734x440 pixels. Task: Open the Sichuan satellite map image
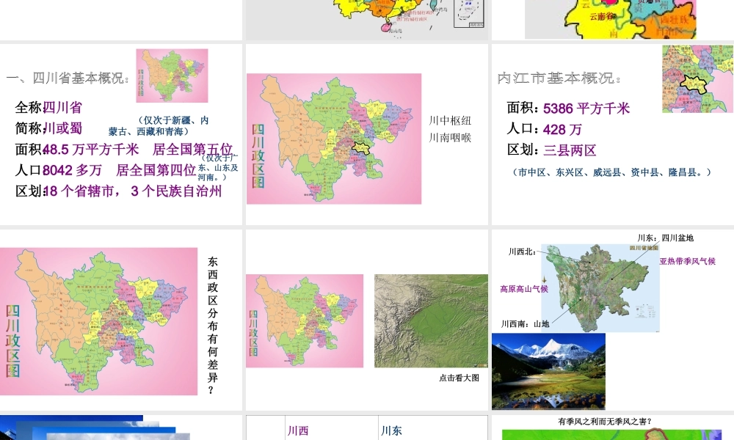click(600, 287)
